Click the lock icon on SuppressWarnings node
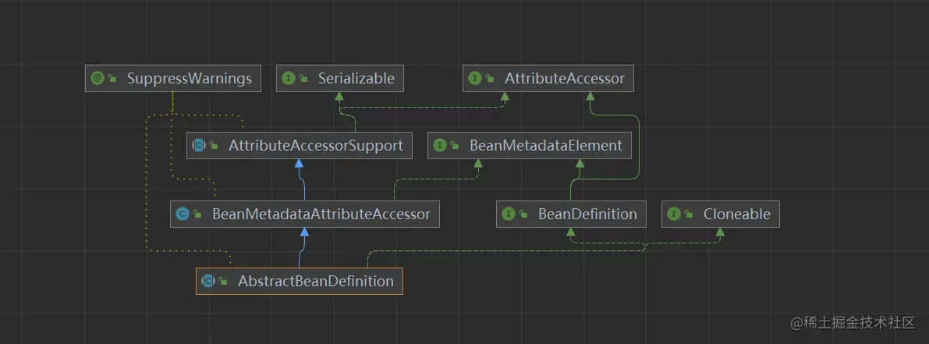The width and height of the screenshot is (929, 344). click(x=112, y=79)
